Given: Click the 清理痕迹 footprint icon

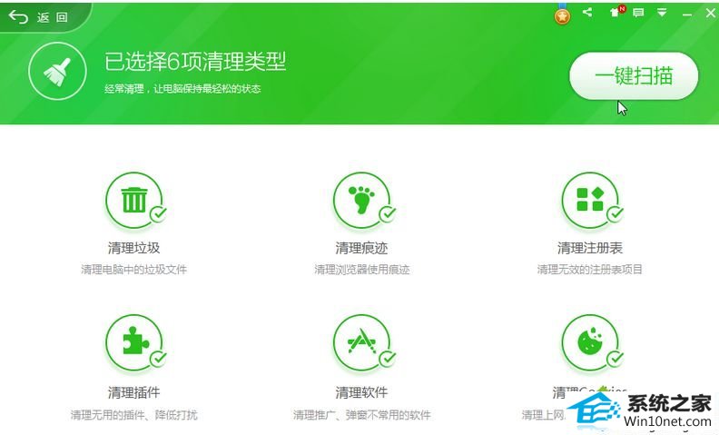Looking at the screenshot, I should (361, 199).
